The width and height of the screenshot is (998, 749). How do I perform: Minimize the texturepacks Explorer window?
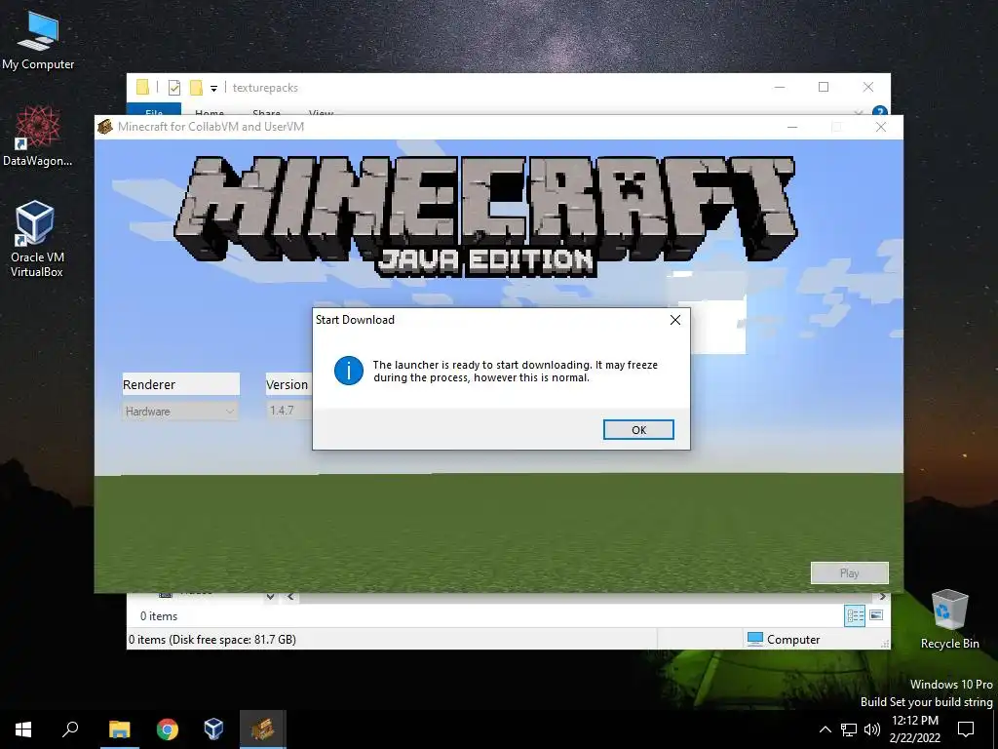coord(780,87)
